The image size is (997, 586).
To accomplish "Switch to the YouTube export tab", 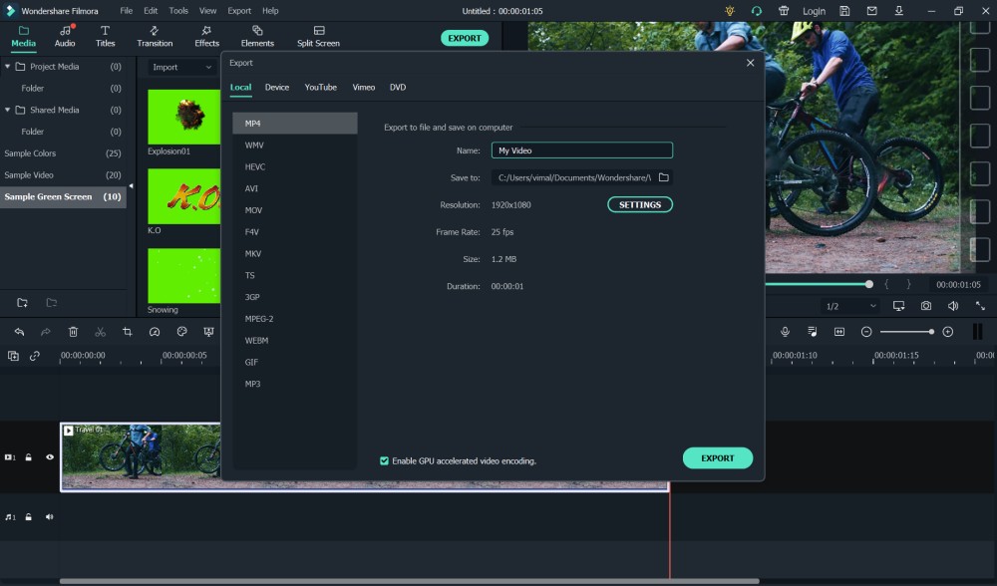I will 320,87.
